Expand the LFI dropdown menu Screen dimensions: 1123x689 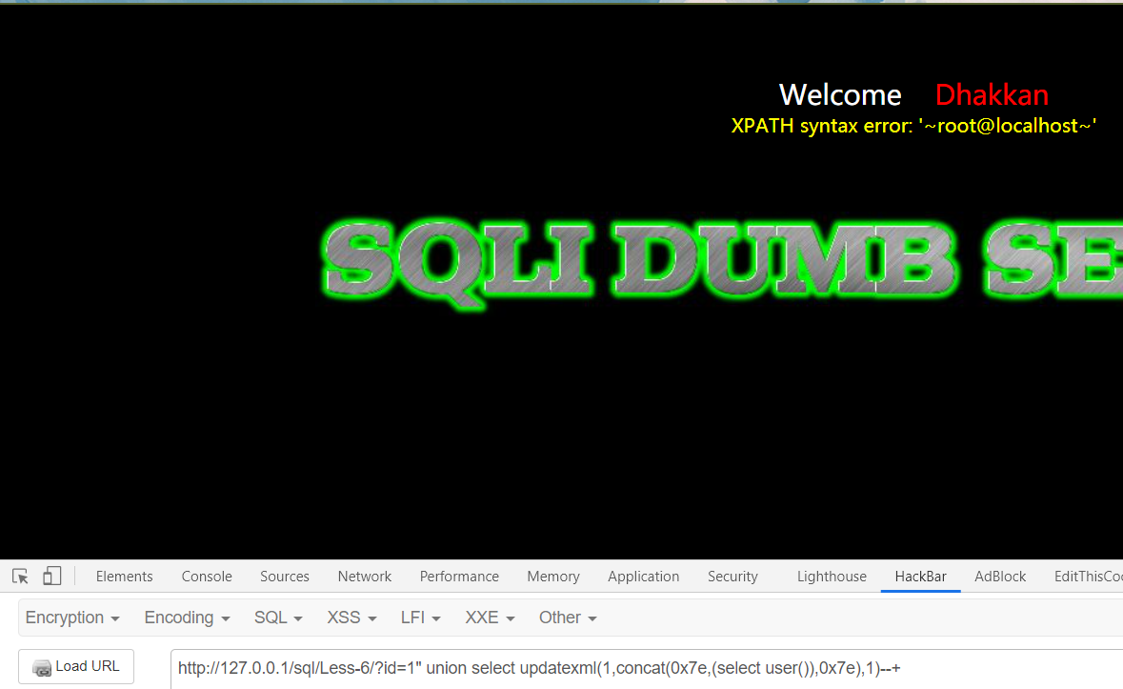pyautogui.click(x=420, y=618)
